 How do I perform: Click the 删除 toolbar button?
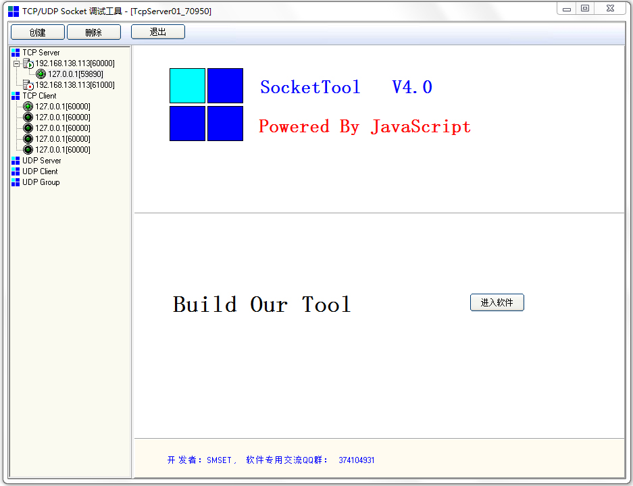(x=93, y=32)
